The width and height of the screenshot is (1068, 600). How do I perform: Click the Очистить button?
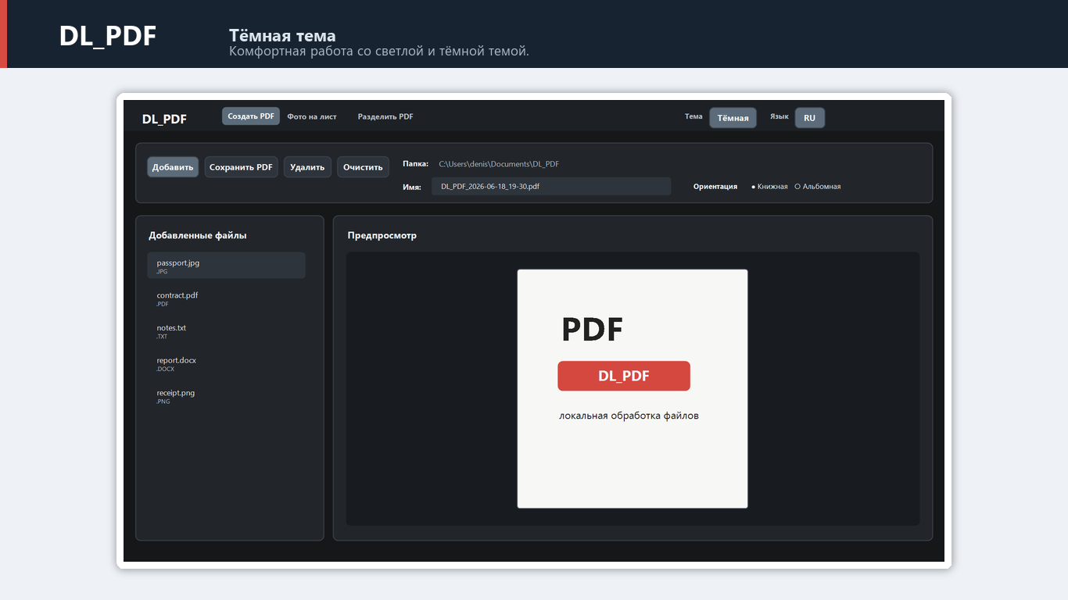pos(363,167)
